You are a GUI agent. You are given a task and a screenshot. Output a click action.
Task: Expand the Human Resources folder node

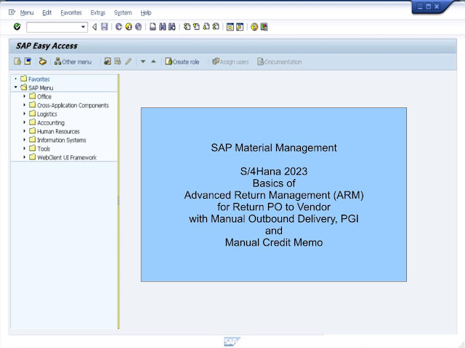24,130
